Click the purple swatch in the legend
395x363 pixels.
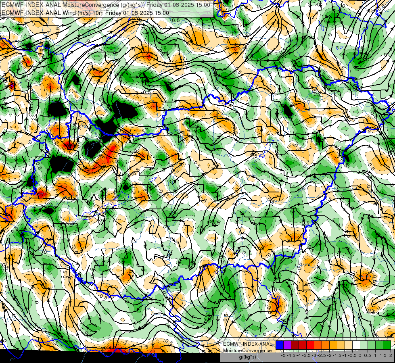[x=287, y=345]
